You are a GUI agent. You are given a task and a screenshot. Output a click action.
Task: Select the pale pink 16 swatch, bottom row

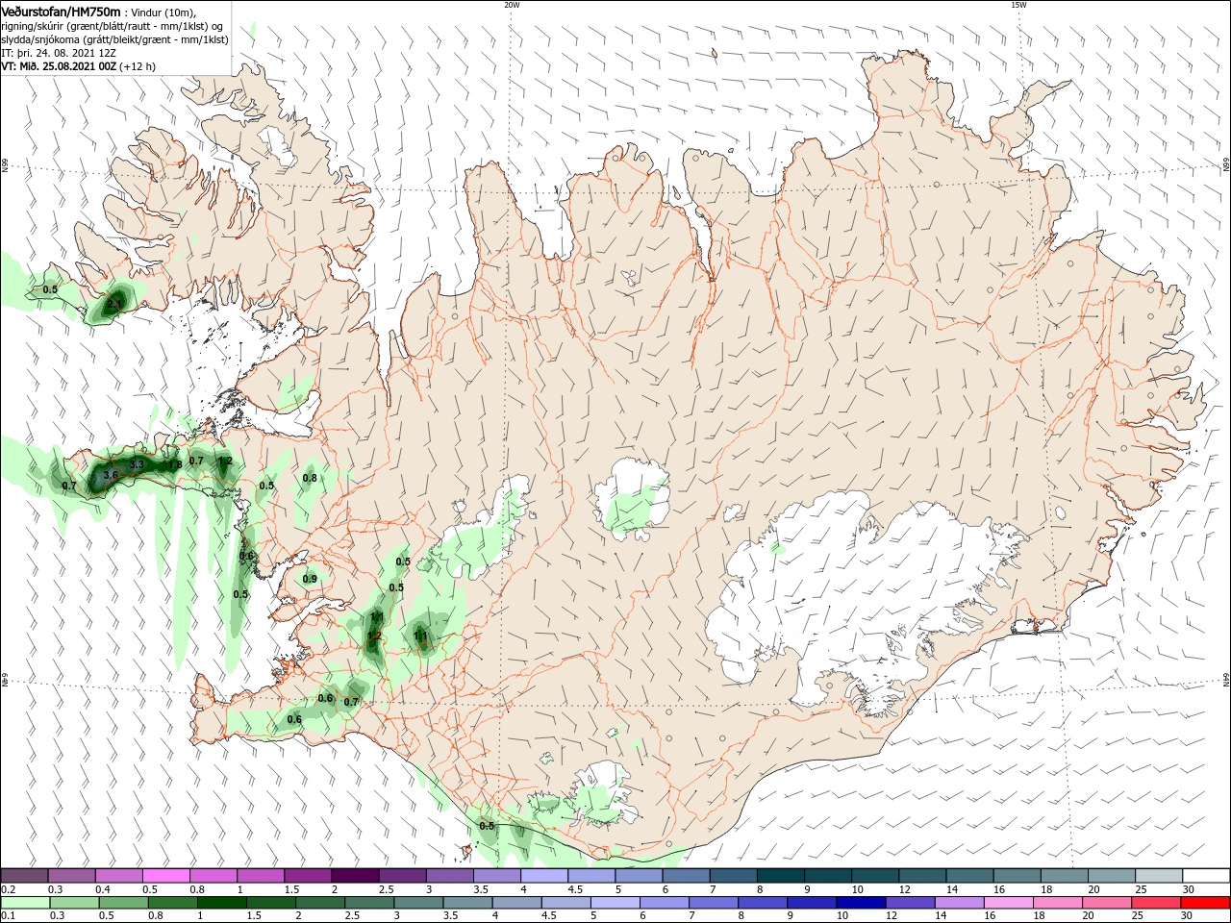(x=1007, y=903)
